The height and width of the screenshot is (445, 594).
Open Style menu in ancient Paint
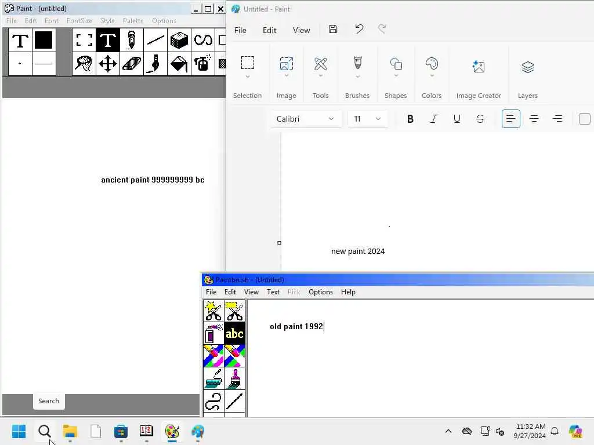107,21
